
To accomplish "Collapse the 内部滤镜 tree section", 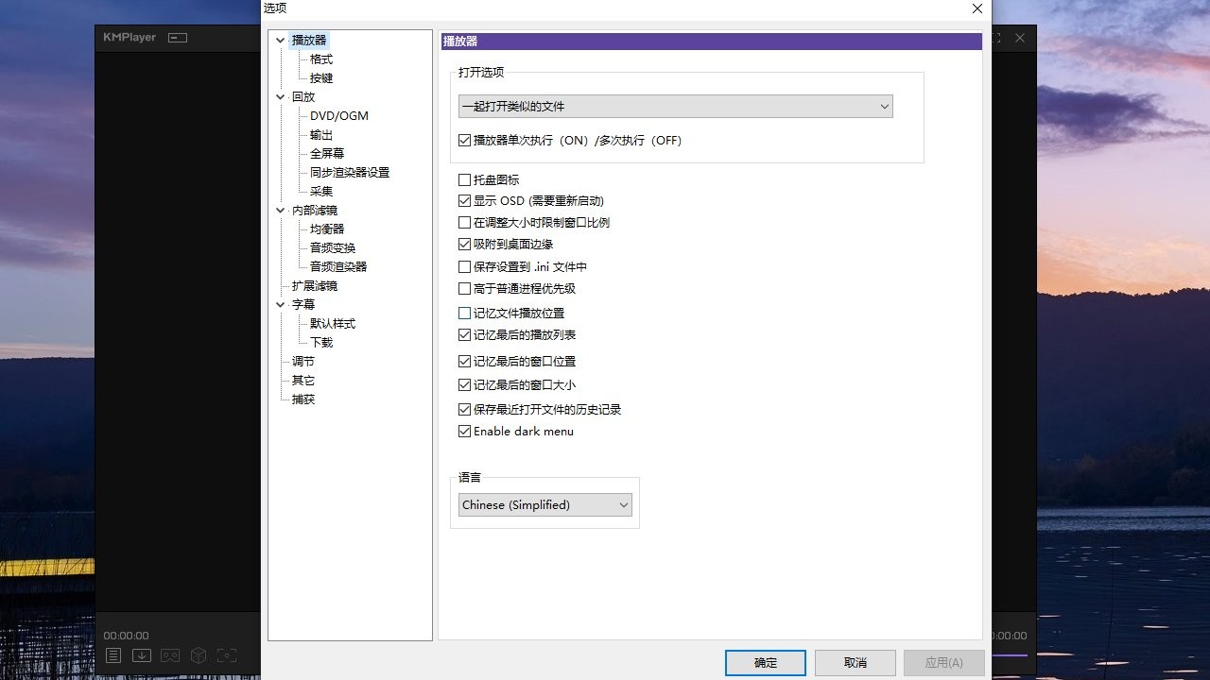I will [x=280, y=210].
